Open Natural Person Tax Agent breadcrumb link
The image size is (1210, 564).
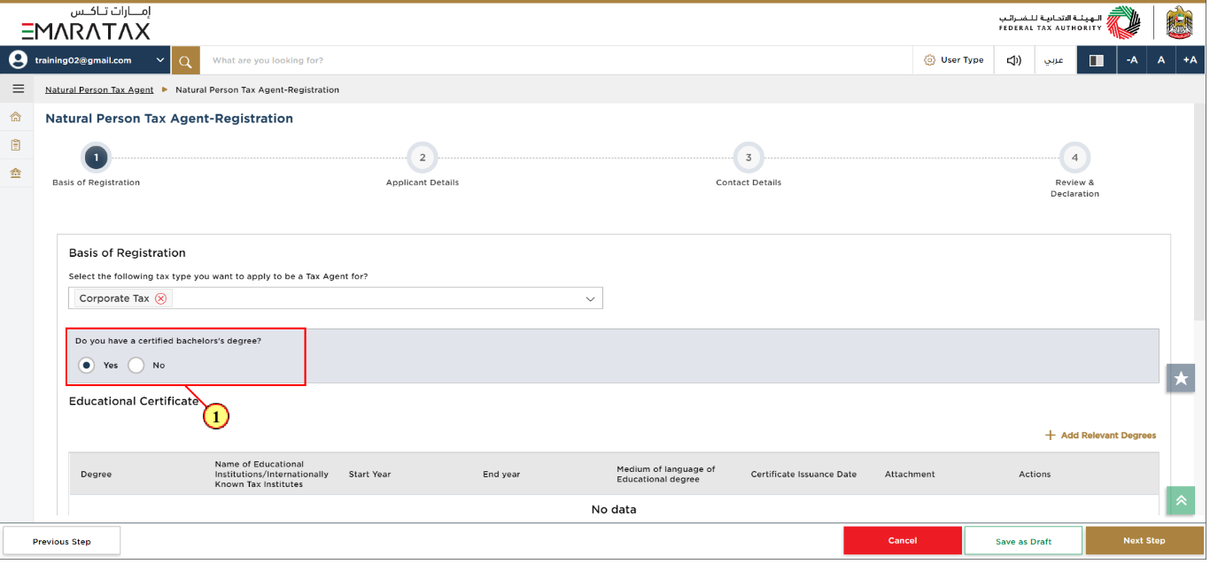point(99,89)
